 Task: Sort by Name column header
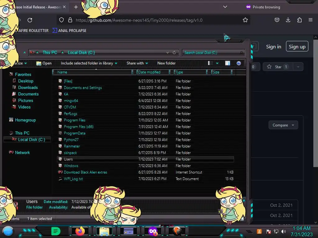93,72
